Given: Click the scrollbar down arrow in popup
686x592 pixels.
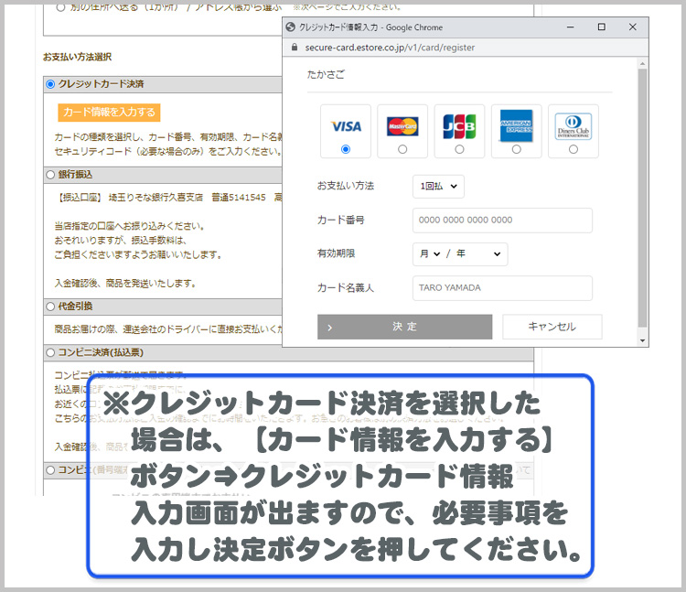Looking at the screenshot, I should [x=642, y=341].
